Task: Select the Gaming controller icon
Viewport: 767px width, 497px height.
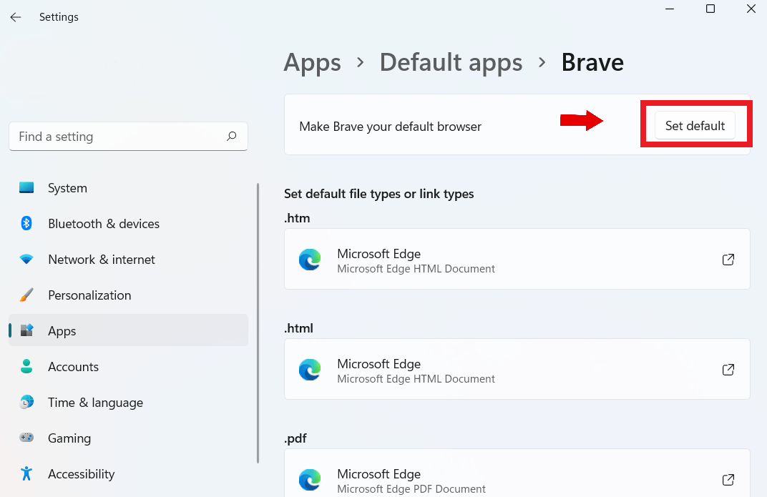Action: pos(26,438)
